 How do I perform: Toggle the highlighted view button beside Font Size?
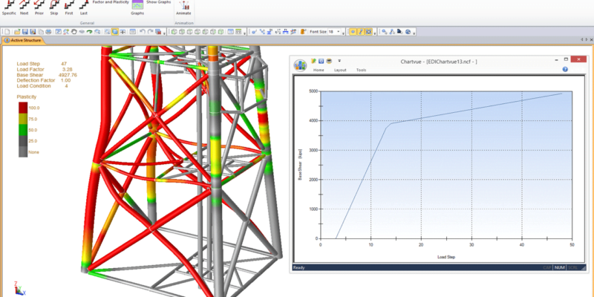pos(353,32)
